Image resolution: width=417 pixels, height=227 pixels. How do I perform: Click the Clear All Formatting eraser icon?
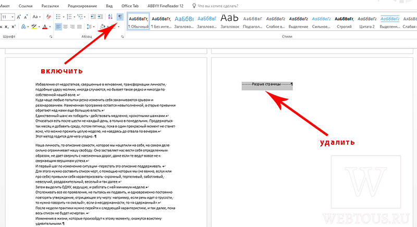click(x=48, y=17)
